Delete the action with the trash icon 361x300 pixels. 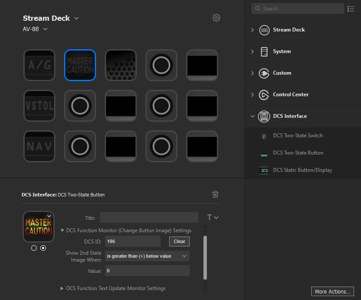click(215, 194)
